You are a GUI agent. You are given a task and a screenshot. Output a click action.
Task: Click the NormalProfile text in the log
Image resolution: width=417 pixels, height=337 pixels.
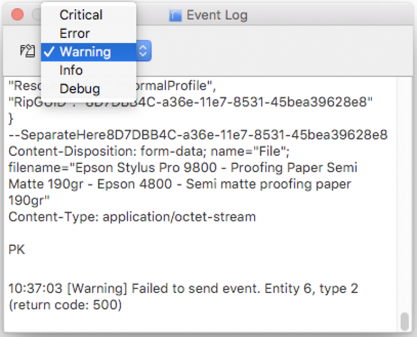click(x=169, y=86)
